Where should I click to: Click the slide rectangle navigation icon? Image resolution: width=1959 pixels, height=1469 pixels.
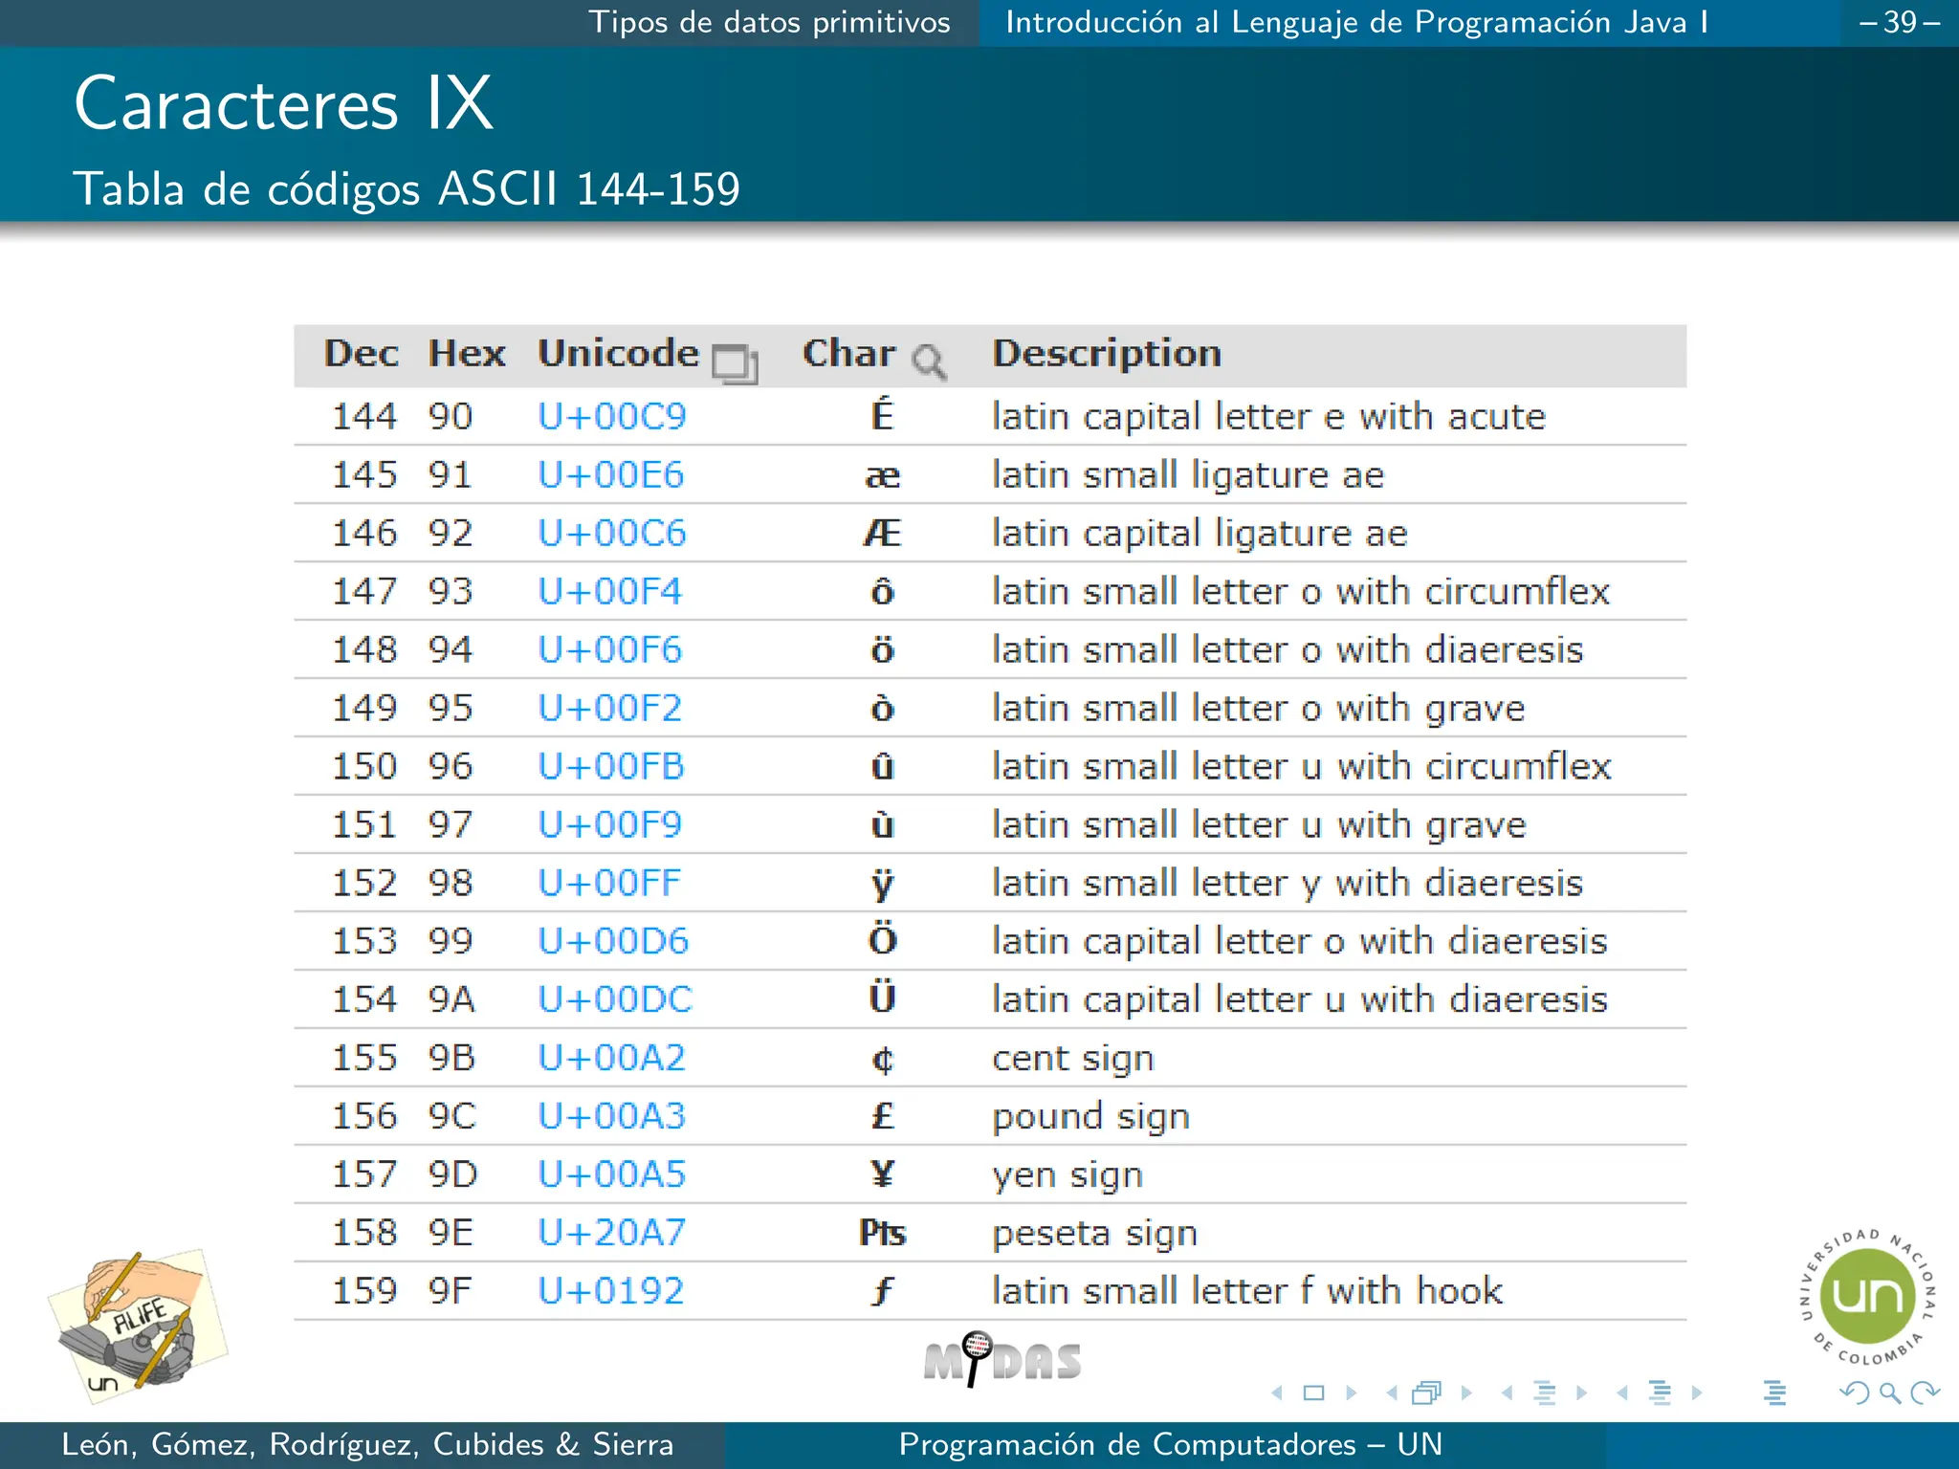tap(1314, 1392)
